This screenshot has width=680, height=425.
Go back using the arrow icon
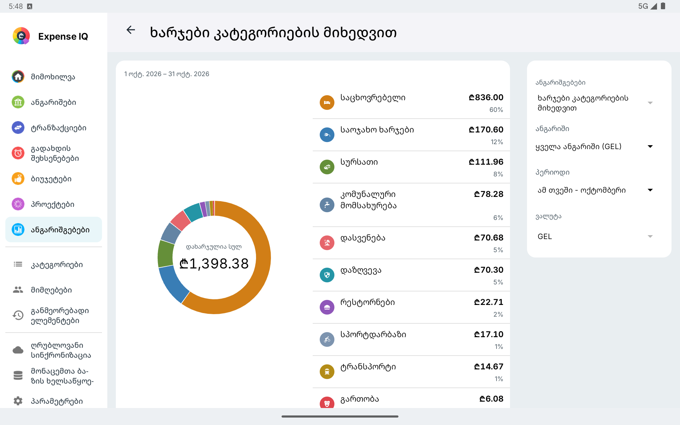(x=131, y=30)
